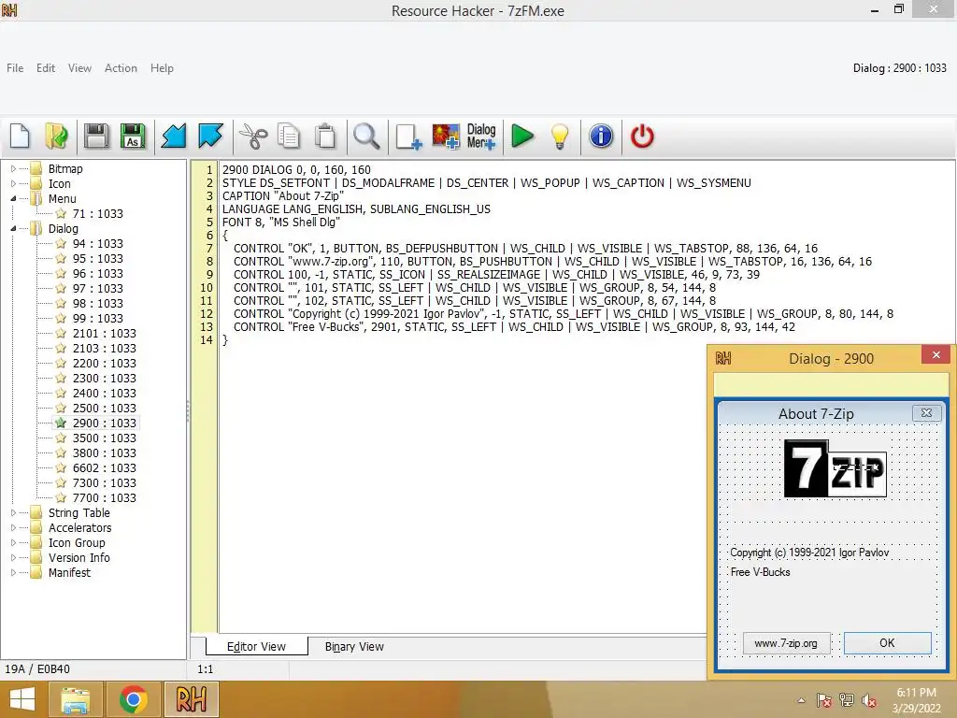Screen dimensions: 957x718
Task: Select dialog resource 6602 : 1033
Action: click(x=105, y=467)
